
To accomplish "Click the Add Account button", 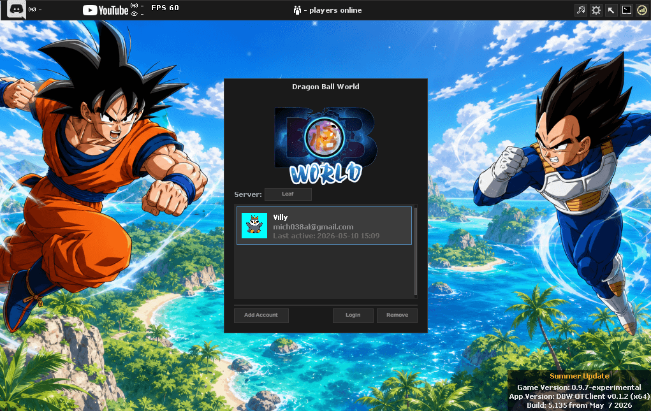I will point(261,315).
